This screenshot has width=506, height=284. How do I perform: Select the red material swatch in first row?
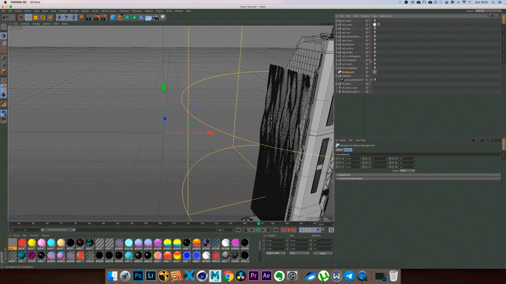(x=22, y=242)
